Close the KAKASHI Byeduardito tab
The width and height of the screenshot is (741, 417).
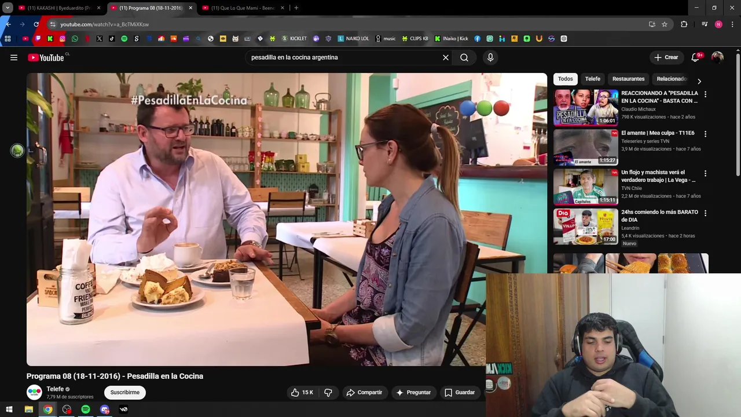click(98, 8)
